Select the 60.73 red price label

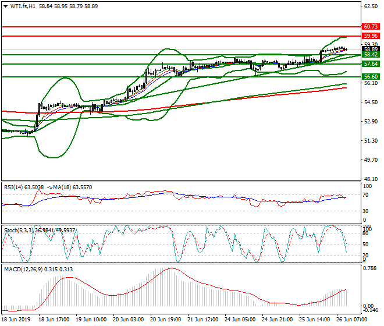pos(371,26)
